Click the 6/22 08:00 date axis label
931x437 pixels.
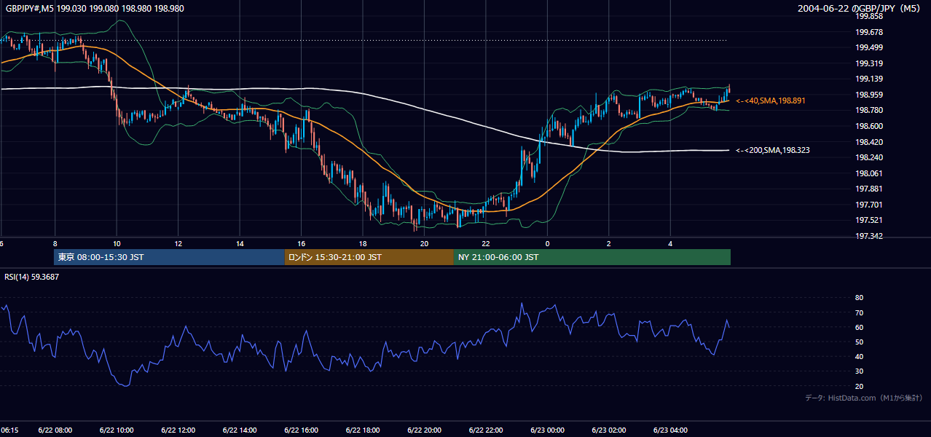(x=55, y=430)
